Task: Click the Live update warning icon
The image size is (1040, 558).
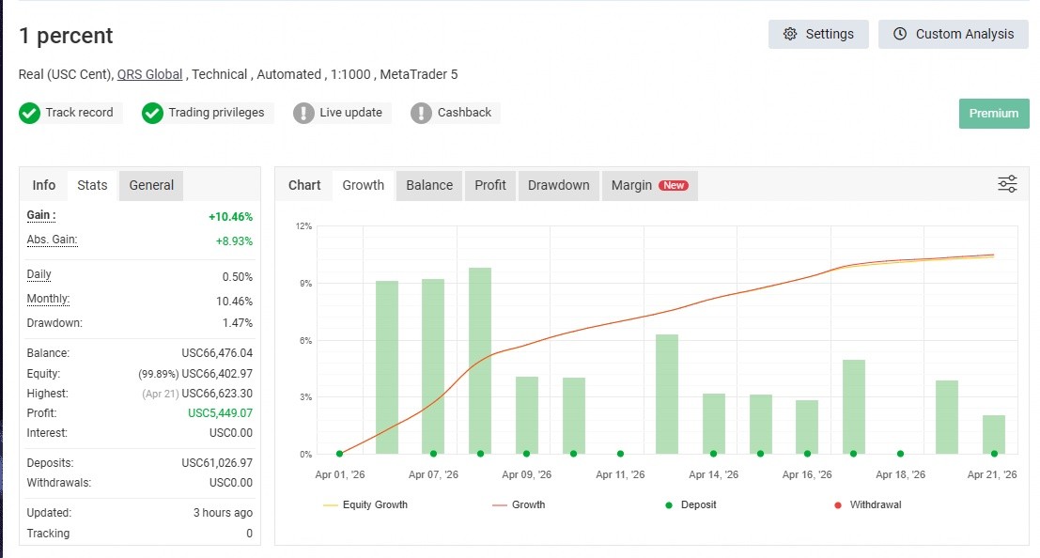Action: [303, 114]
